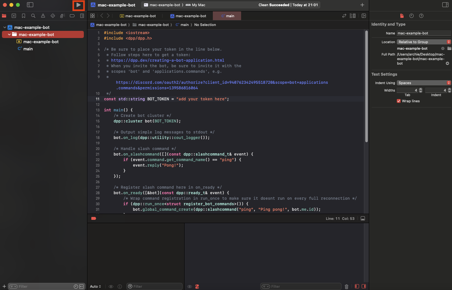Click the Run play button in toolbar
The height and width of the screenshot is (290, 452).
pos(78,5)
